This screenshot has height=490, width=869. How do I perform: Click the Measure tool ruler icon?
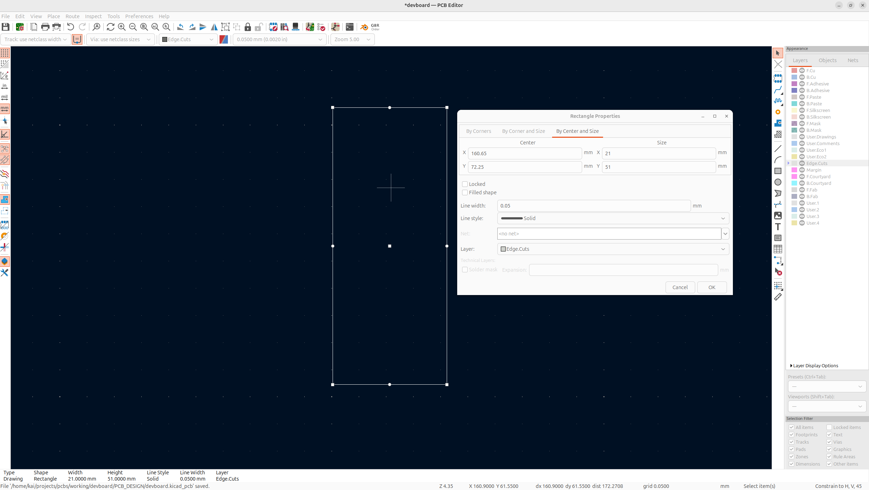pos(778,297)
